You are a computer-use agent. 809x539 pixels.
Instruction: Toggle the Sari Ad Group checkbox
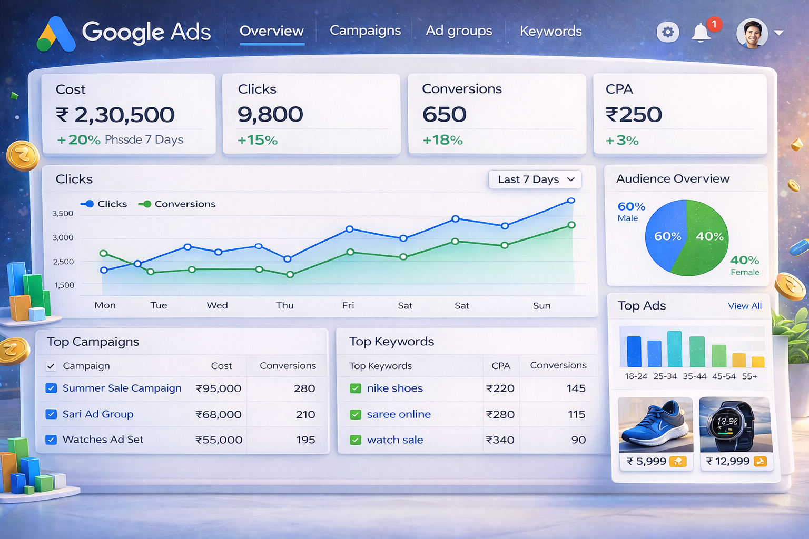51,414
